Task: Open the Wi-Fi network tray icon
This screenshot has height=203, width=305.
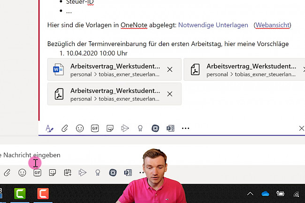Action: point(297,194)
